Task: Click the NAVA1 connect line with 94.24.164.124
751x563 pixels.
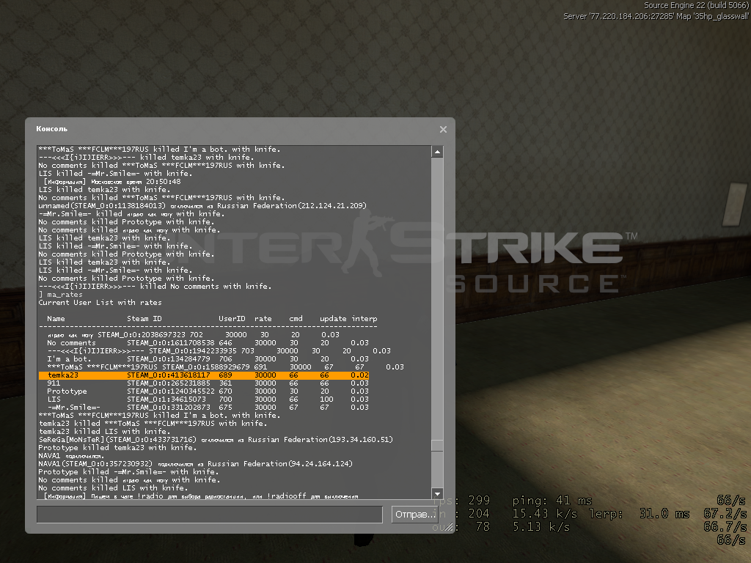Action: click(195, 464)
